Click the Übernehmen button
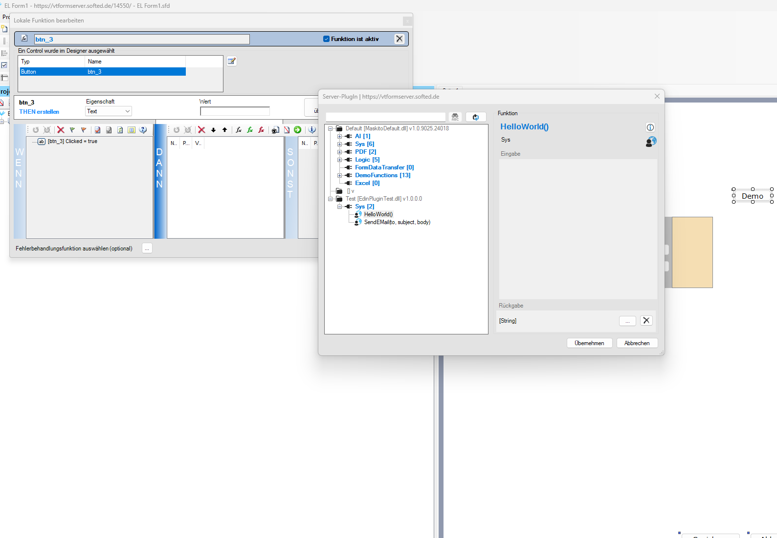The height and width of the screenshot is (538, 777). [x=589, y=343]
